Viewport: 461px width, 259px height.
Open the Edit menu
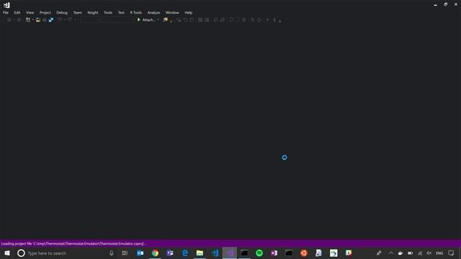coord(17,13)
